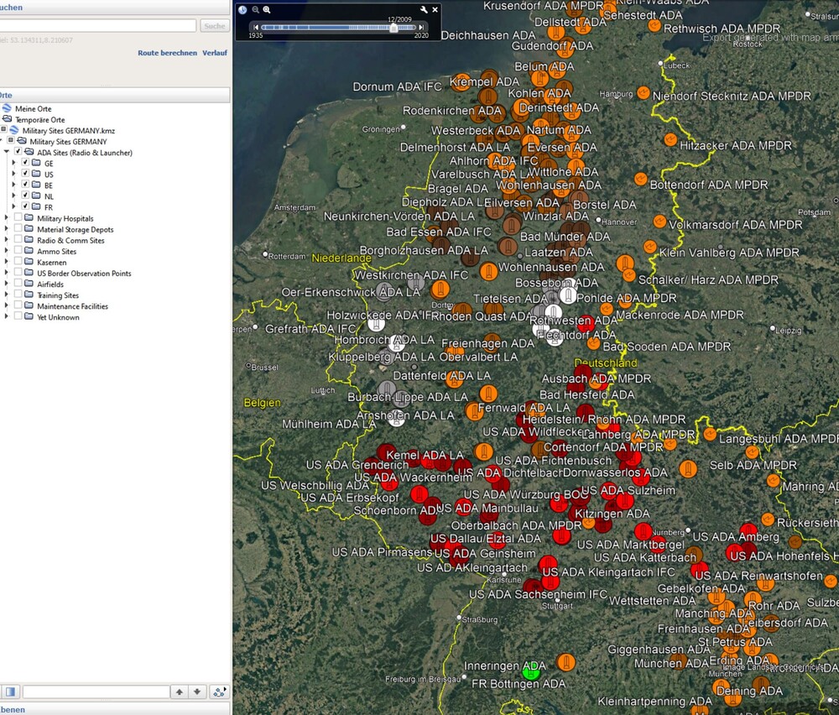Click the historical imagery clock icon

pyautogui.click(x=242, y=10)
